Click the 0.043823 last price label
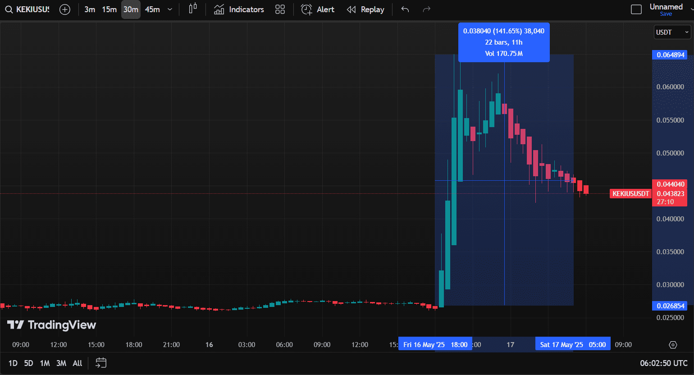This screenshot has width=694, height=375. pos(671,193)
